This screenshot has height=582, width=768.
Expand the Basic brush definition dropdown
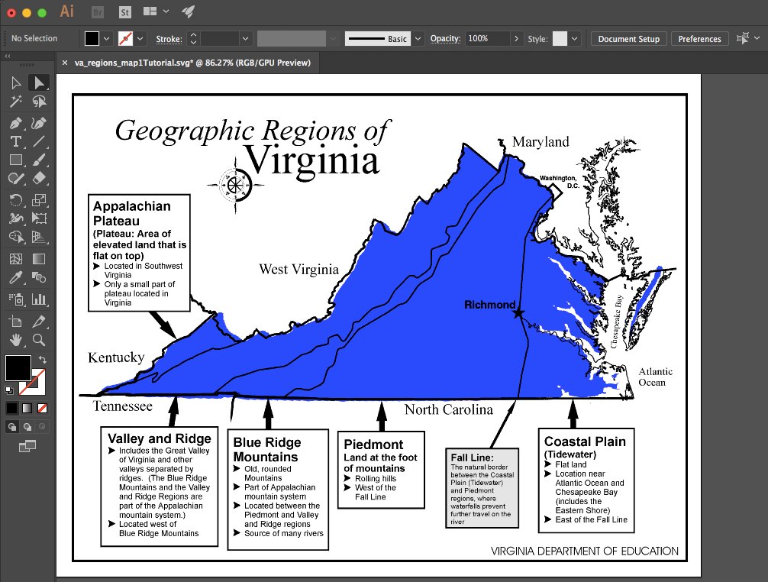point(417,38)
